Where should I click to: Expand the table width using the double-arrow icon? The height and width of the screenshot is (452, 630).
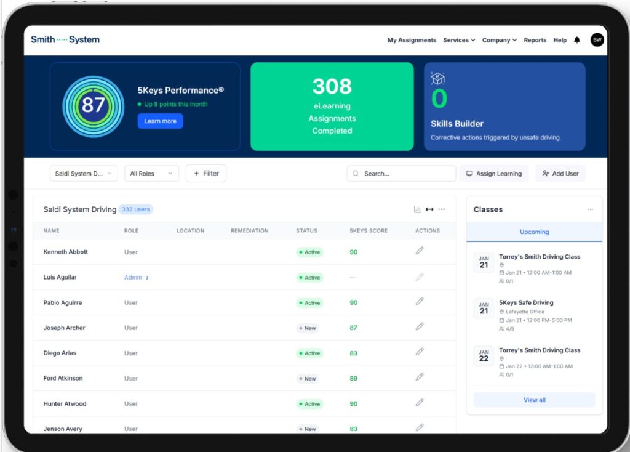(x=429, y=209)
